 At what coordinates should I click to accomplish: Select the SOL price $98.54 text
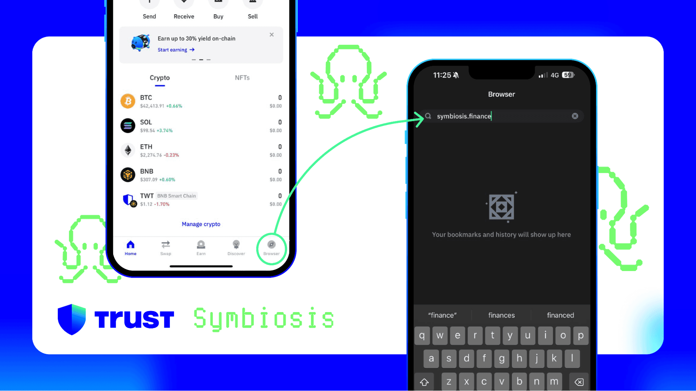(x=148, y=131)
